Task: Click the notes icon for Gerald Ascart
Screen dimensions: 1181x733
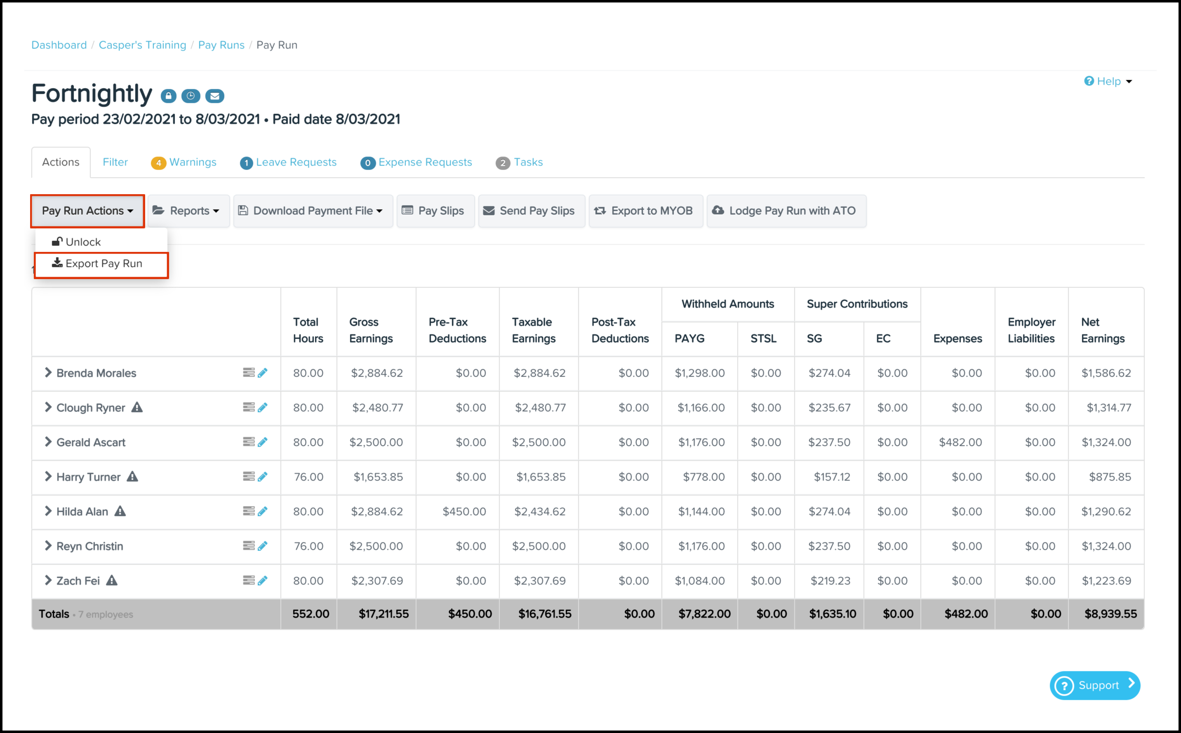Action: pos(249,442)
